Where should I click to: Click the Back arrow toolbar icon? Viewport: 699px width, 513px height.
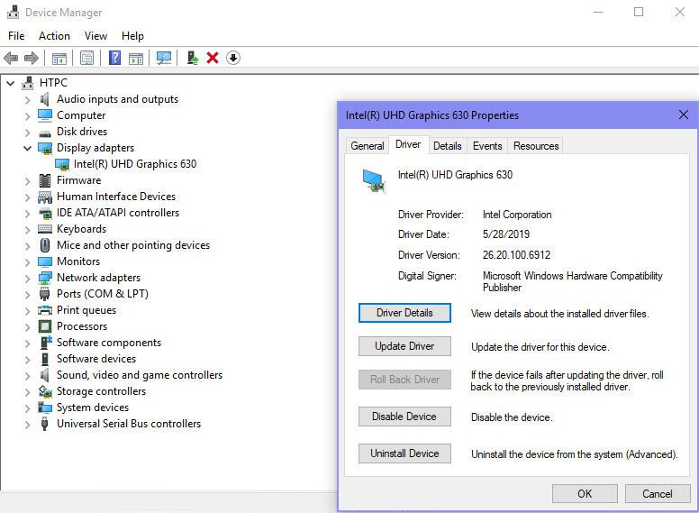(11, 58)
